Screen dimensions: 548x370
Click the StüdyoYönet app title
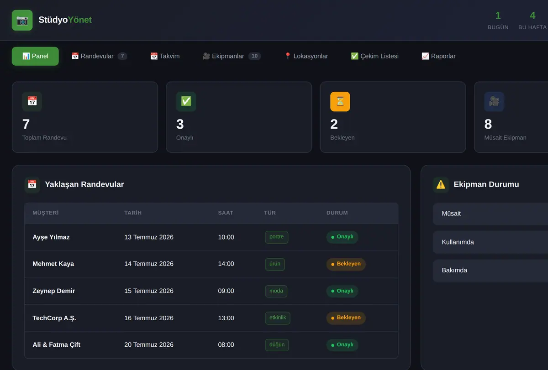65,20
